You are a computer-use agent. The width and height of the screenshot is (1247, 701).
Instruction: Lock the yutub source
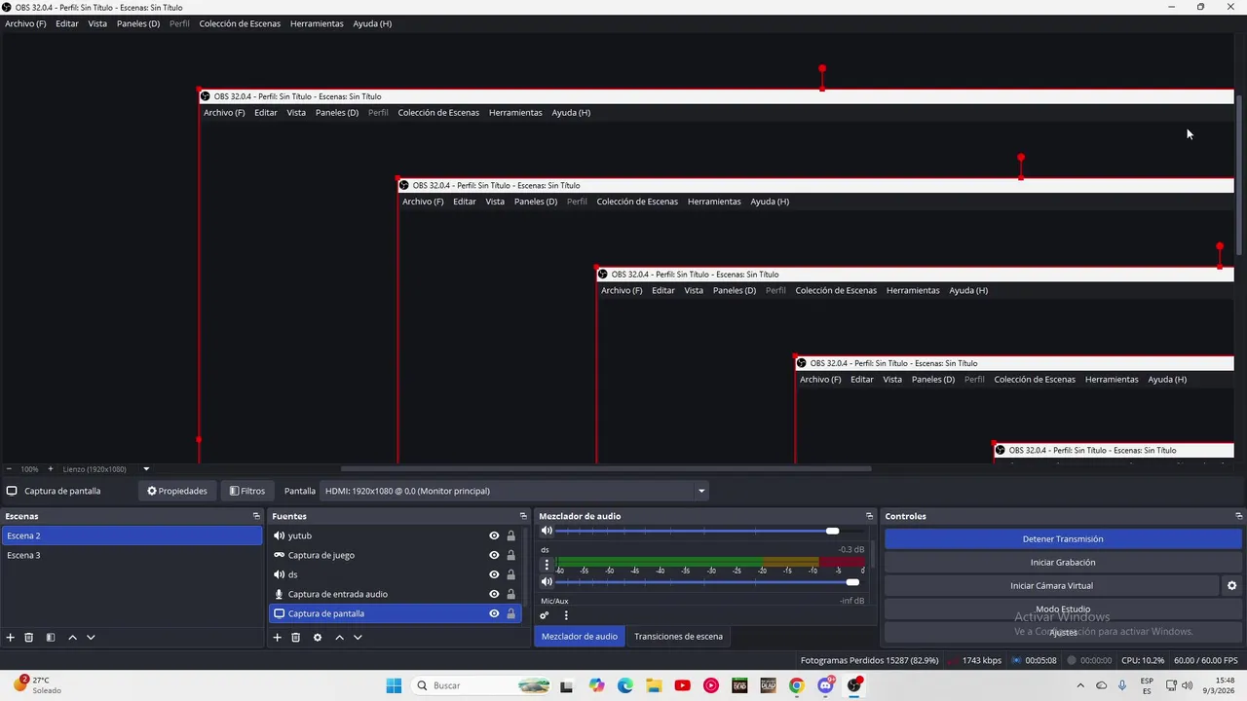point(510,535)
